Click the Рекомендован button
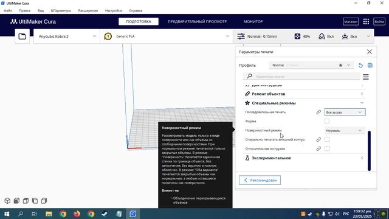Screen dimensions: 389x219 coord(260,180)
